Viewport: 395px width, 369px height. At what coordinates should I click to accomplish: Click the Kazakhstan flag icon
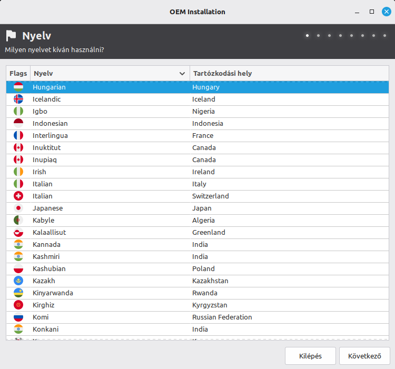[18, 281]
